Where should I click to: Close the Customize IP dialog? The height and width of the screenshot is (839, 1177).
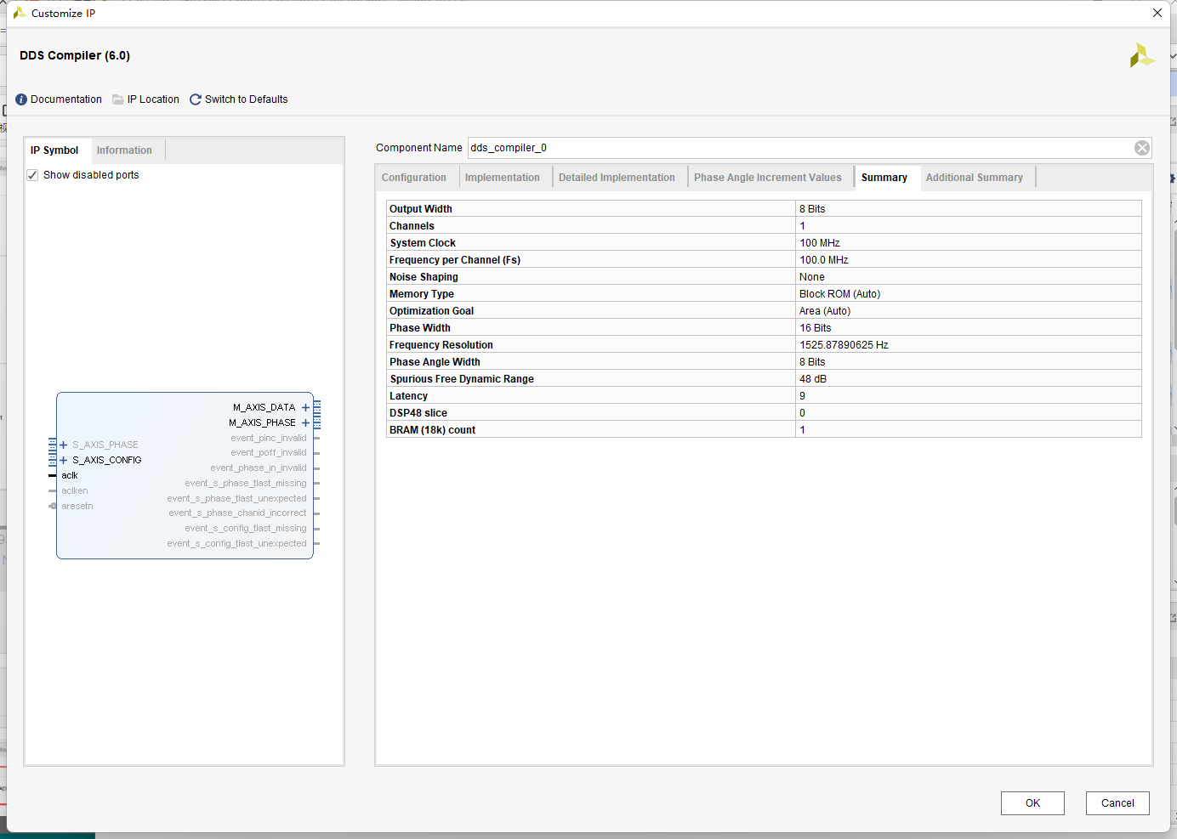click(1157, 13)
